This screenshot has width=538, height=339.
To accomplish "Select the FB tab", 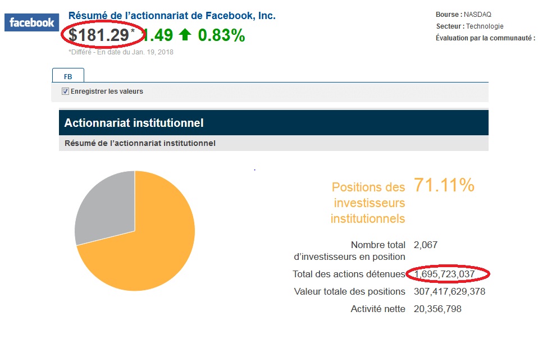I will (x=68, y=76).
